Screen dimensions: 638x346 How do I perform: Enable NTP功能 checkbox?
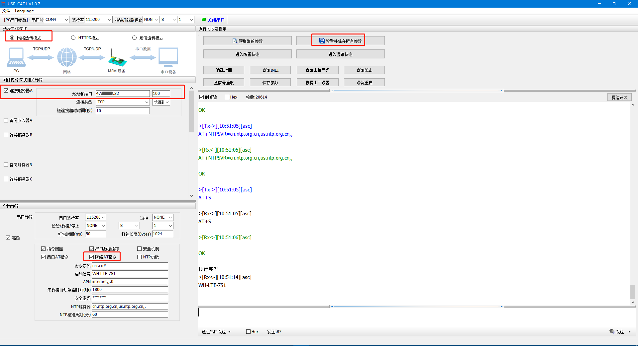[140, 257]
